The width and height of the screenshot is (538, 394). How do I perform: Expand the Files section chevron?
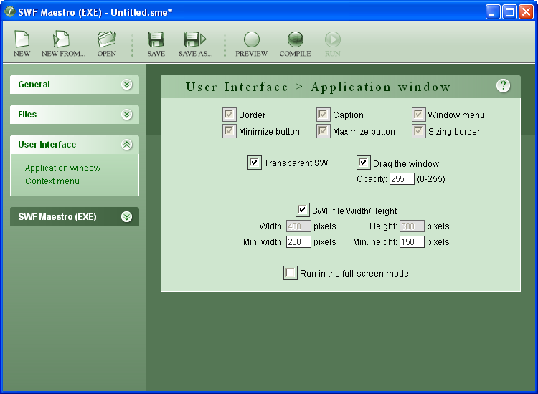coord(126,115)
